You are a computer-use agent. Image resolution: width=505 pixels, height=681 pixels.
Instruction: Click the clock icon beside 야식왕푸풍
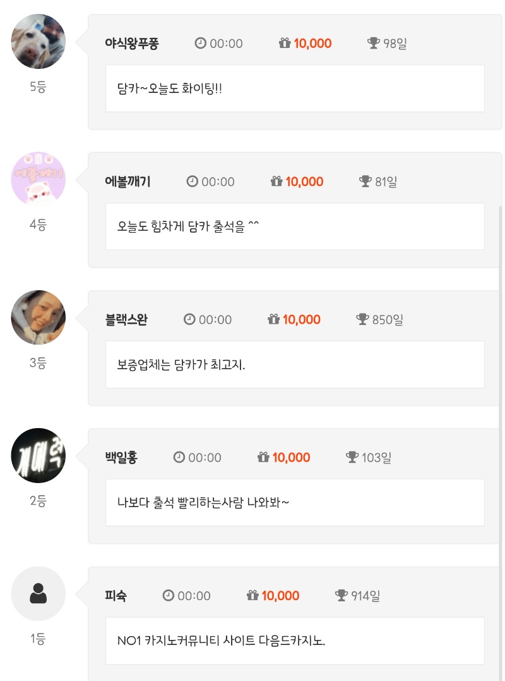coord(201,44)
